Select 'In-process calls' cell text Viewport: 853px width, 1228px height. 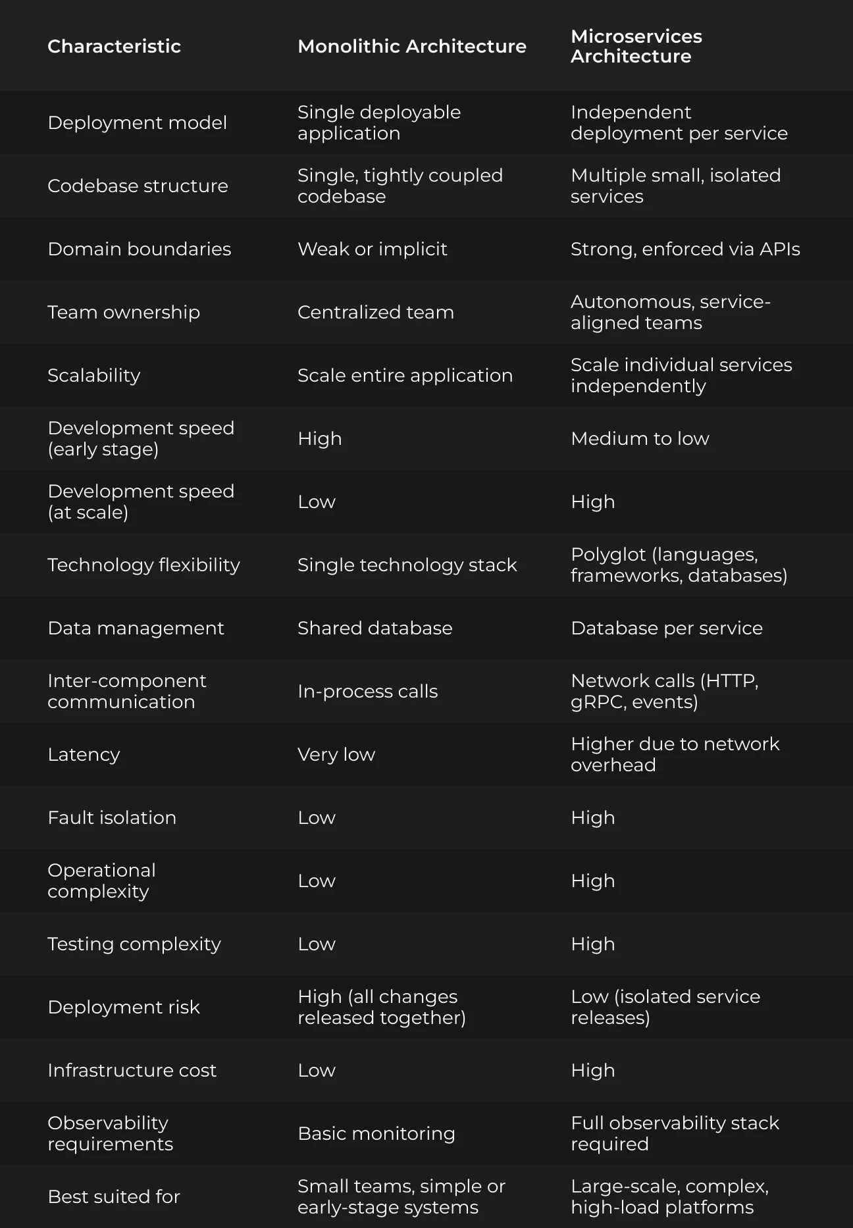(367, 691)
